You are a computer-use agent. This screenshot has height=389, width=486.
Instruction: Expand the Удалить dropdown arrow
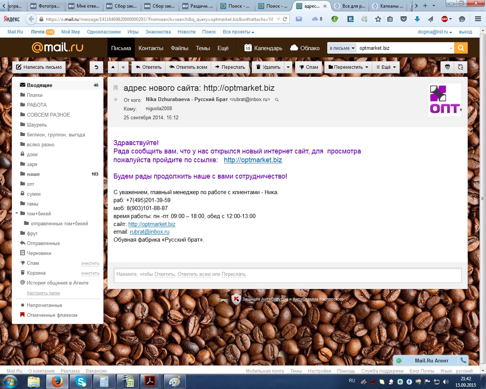288,67
